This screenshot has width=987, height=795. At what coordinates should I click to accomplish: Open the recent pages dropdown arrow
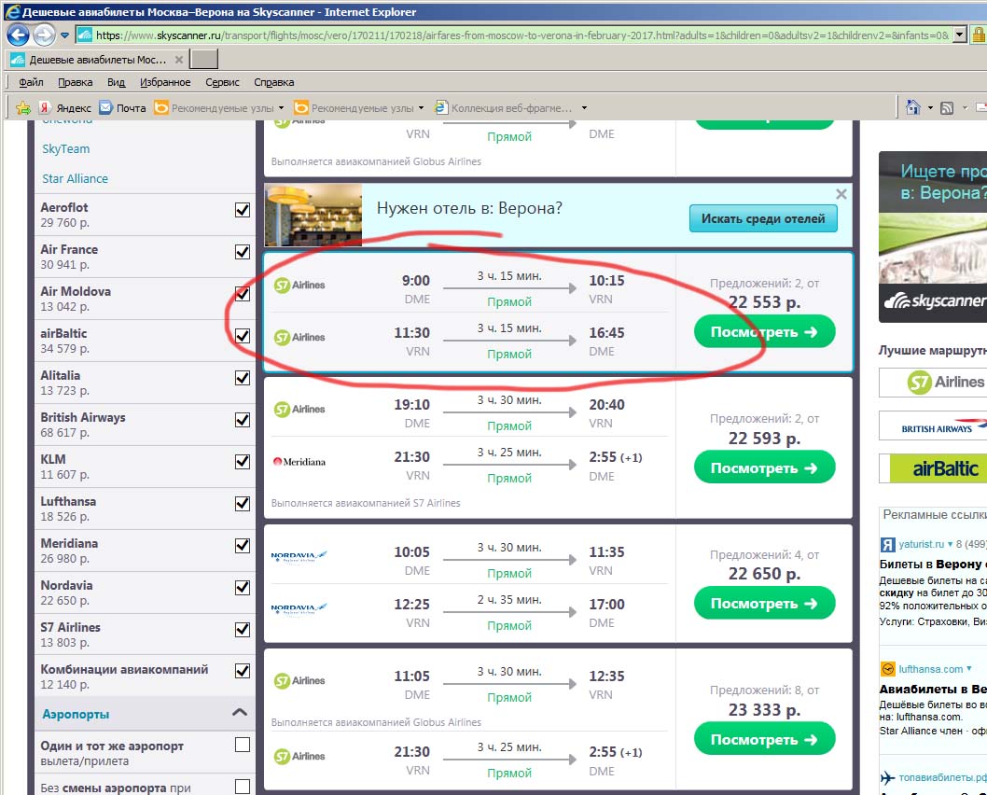(64, 35)
